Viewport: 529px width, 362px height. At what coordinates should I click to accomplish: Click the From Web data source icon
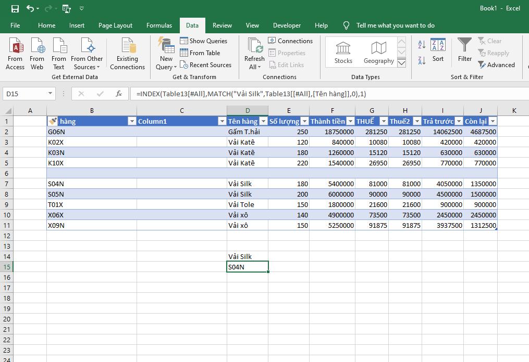pos(36,52)
